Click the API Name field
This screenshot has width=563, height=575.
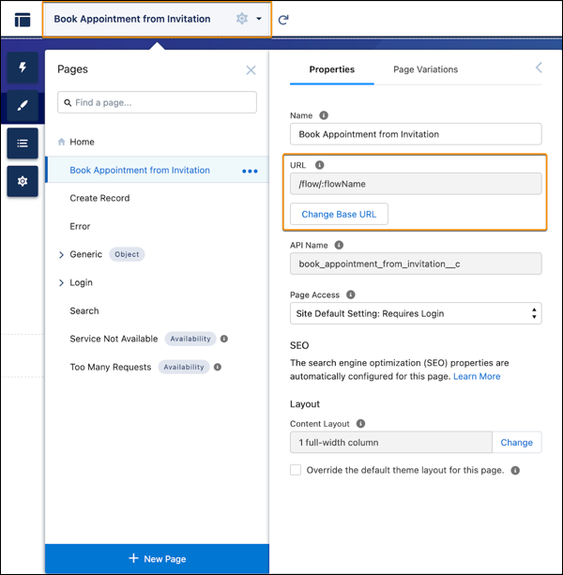(x=416, y=264)
